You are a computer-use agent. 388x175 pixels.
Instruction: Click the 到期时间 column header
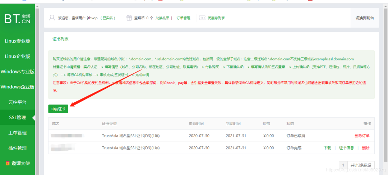pos(233,123)
